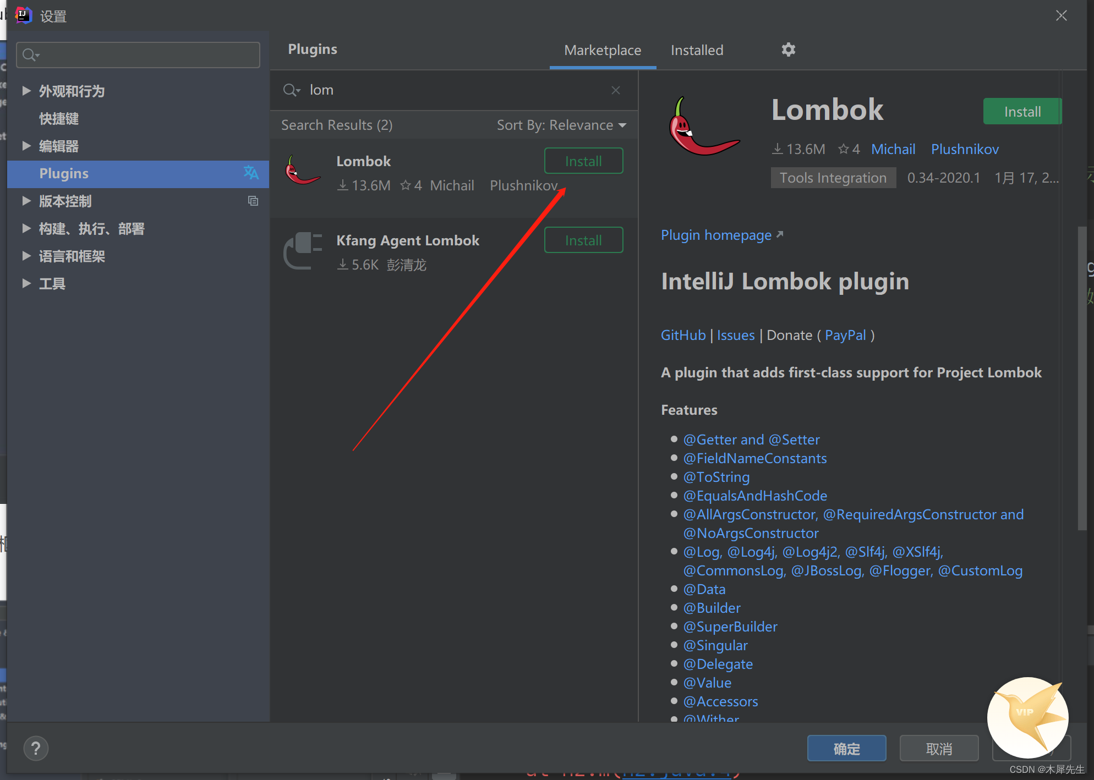Open the @Delegate feature link

pyautogui.click(x=718, y=664)
